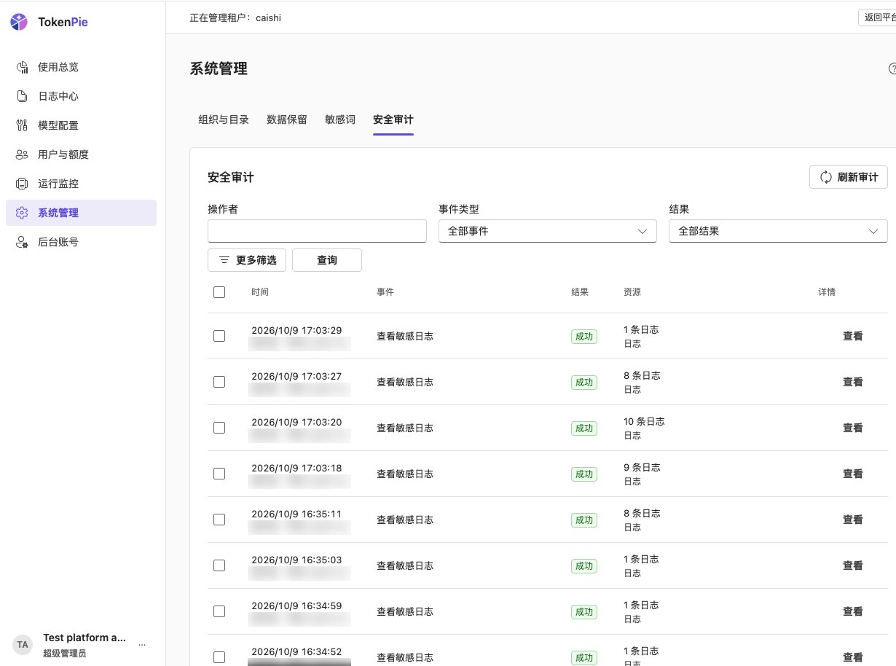Viewport: 896px width, 666px height.
Task: Click 查看 for the 16:35:03 row
Action: coord(853,565)
